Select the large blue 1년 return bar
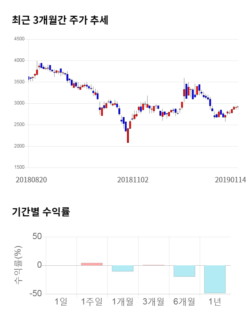The image size is (250, 317). pos(215,279)
